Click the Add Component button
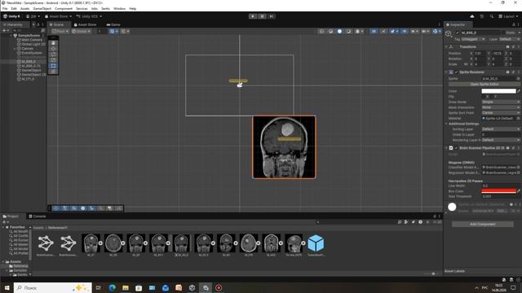Viewport: 522px width, 293px height. 482,225
